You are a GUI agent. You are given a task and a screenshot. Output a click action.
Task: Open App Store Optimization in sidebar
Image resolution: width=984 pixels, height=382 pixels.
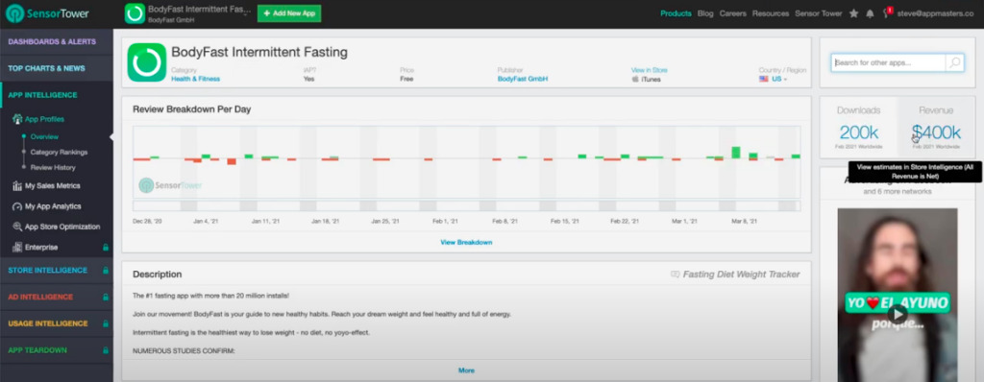(x=57, y=227)
